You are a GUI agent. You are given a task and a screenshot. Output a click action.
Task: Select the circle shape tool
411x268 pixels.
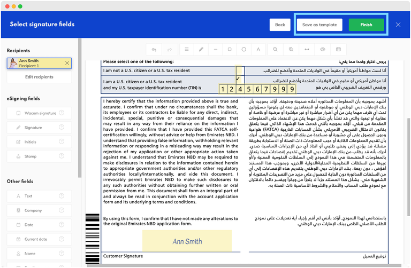coord(244,49)
